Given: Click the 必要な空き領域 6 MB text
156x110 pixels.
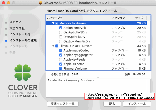Looking at the screenshot, I should coord(65,74).
